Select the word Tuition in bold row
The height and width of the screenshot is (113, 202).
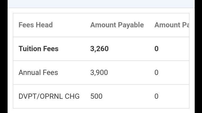[x=30, y=49]
